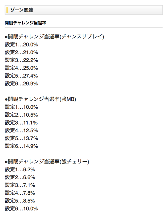Select the 強MB rate heading line

[40, 99]
